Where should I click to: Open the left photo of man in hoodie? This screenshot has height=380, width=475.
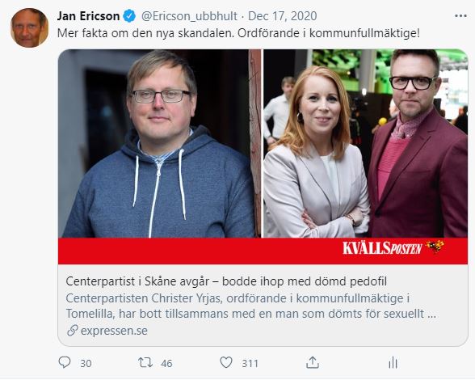tap(160, 143)
